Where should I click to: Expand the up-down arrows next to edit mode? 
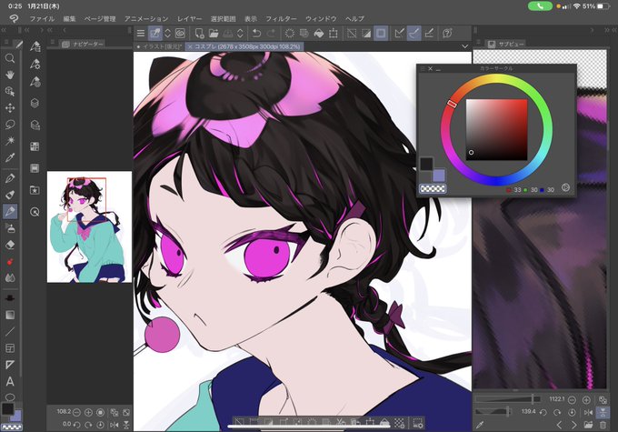tap(167, 34)
